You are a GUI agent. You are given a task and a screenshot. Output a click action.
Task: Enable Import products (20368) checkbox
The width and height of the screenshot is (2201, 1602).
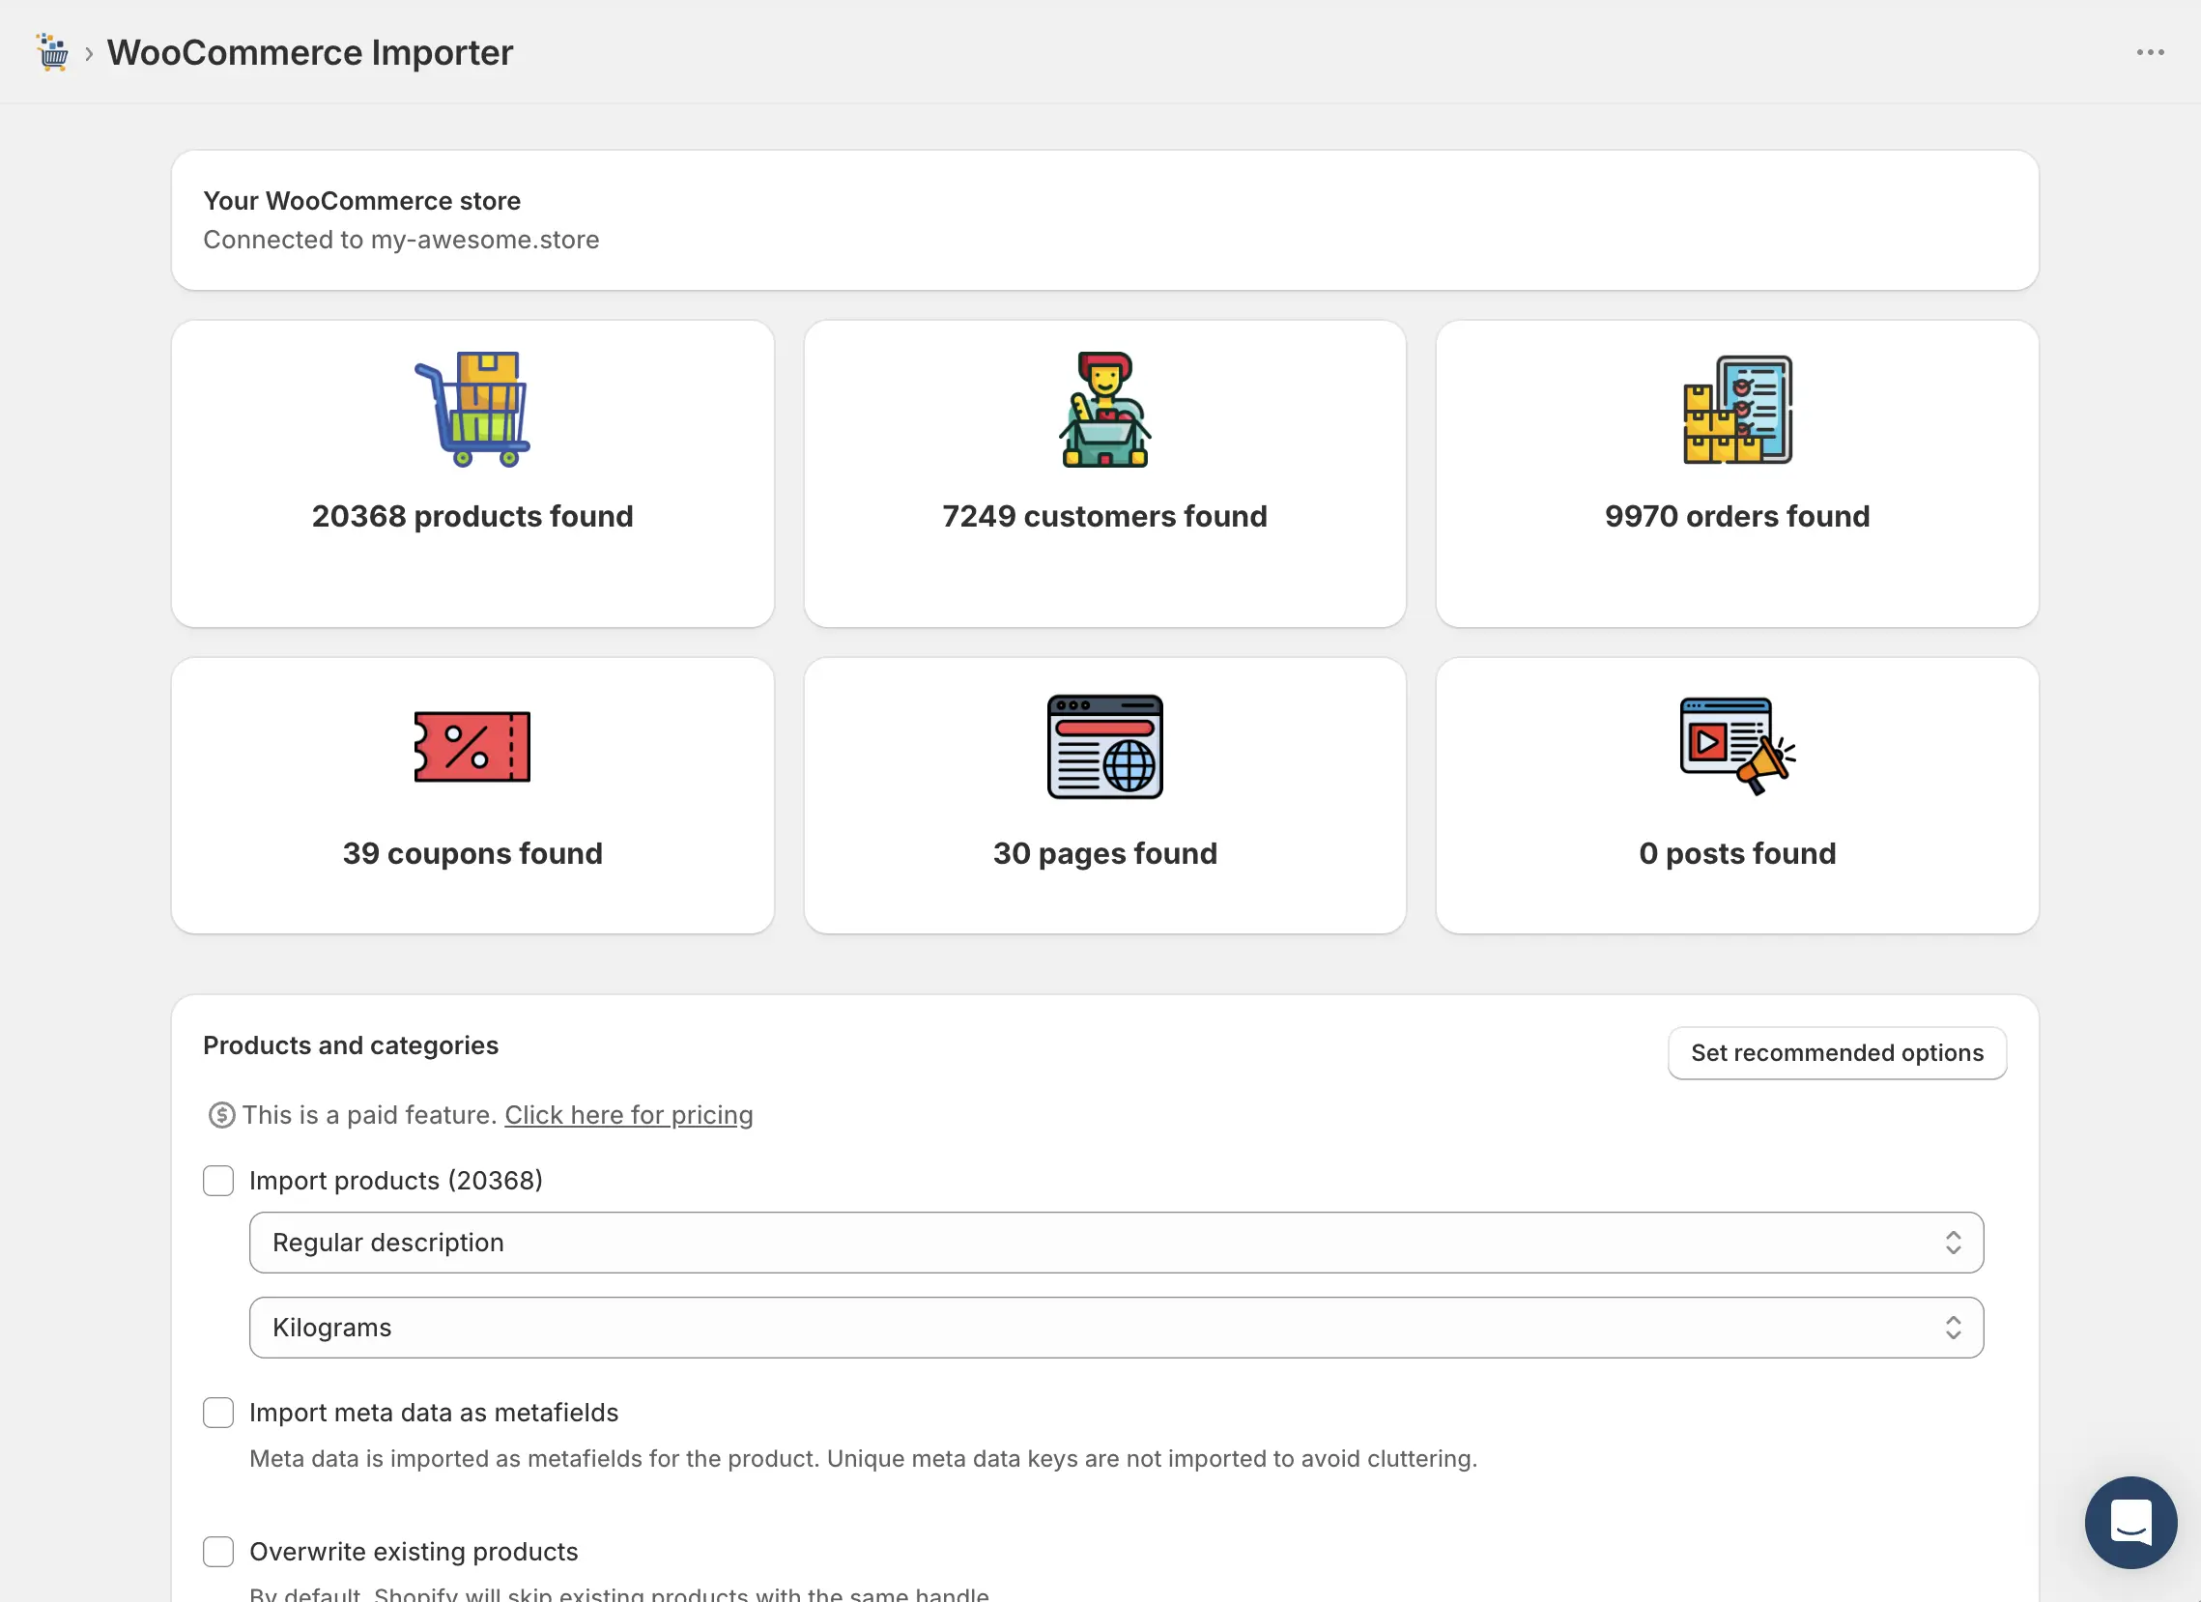coord(218,1181)
